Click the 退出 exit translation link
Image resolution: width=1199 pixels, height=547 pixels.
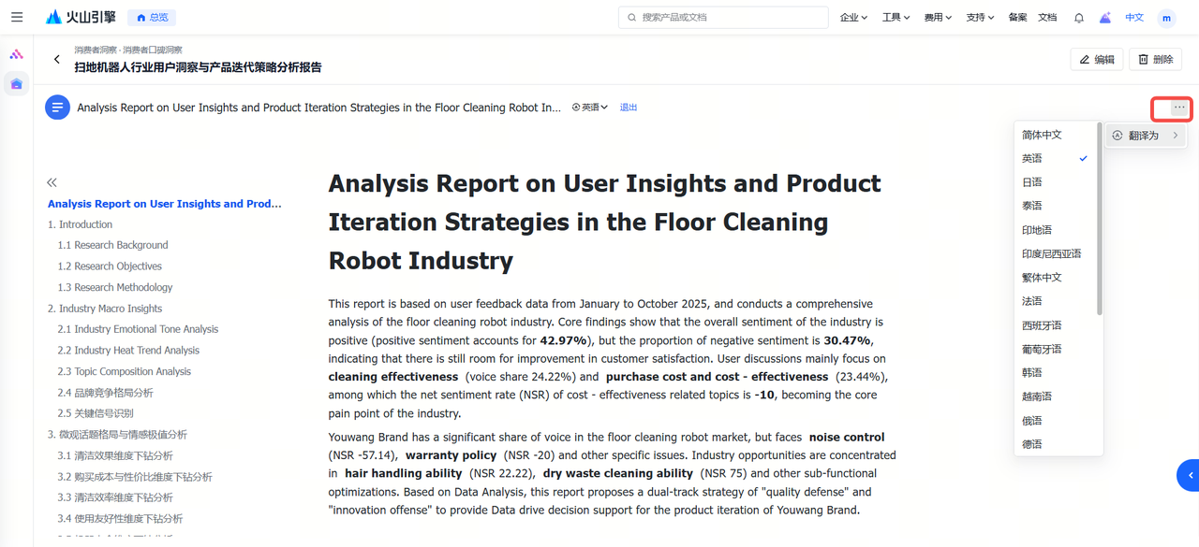(629, 108)
